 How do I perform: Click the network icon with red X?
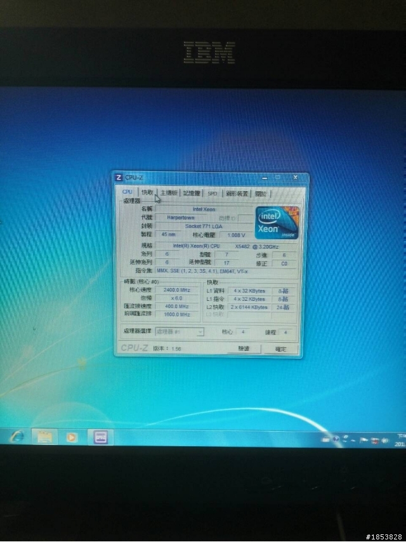tap(374, 439)
